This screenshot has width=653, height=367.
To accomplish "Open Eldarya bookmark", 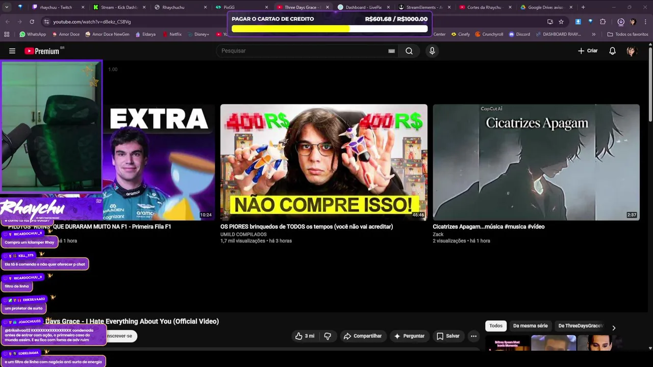I will pos(145,34).
